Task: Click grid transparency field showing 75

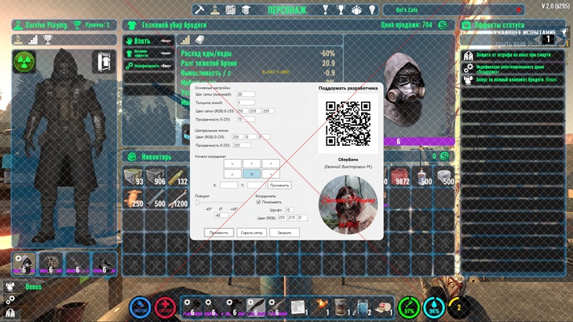Action: point(246,119)
